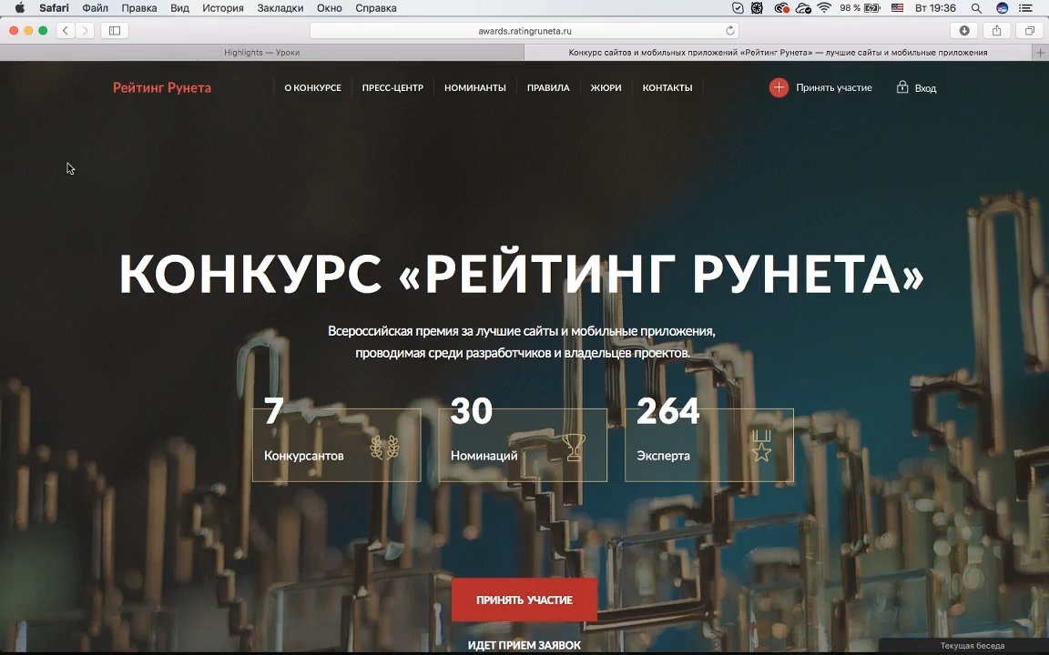Select the Конкурс сайтов Рейтинг Рунета tab
Viewport: 1049px width, 655px height.
[778, 52]
